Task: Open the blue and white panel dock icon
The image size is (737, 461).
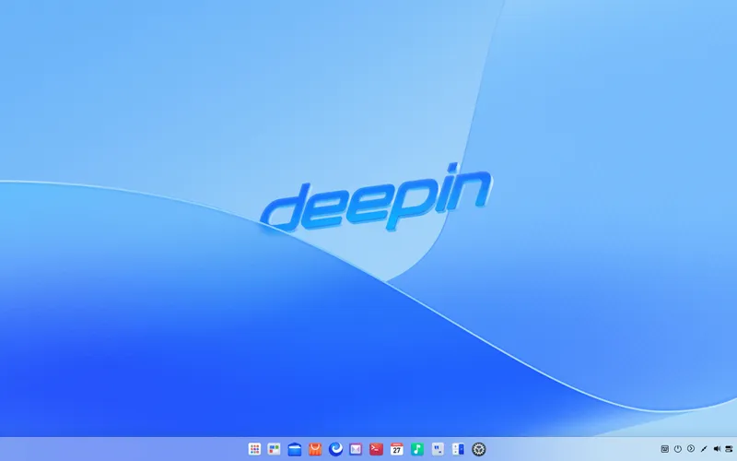Action: (x=458, y=449)
